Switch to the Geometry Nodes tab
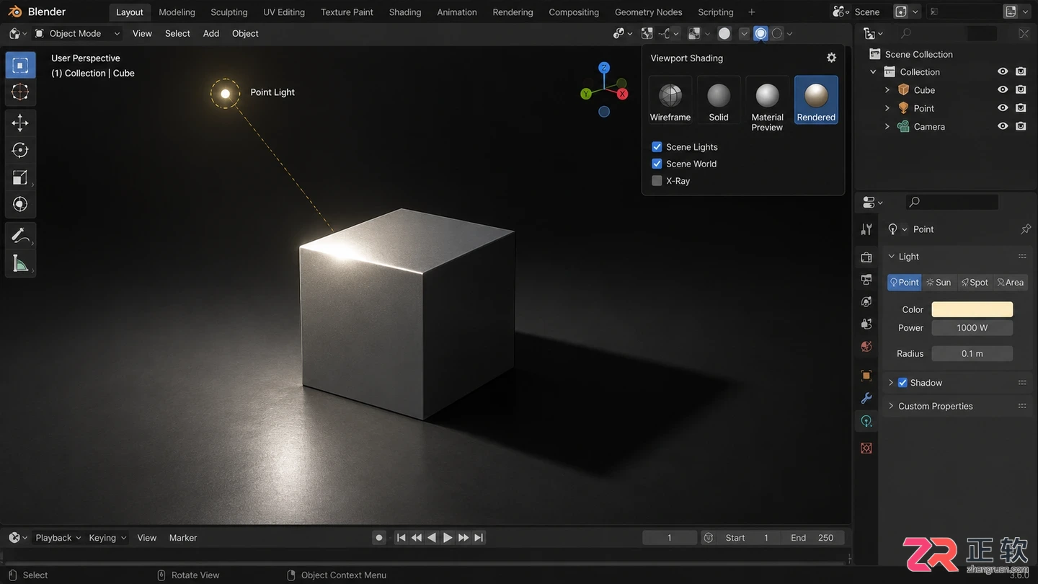This screenshot has width=1038, height=584. (x=649, y=12)
